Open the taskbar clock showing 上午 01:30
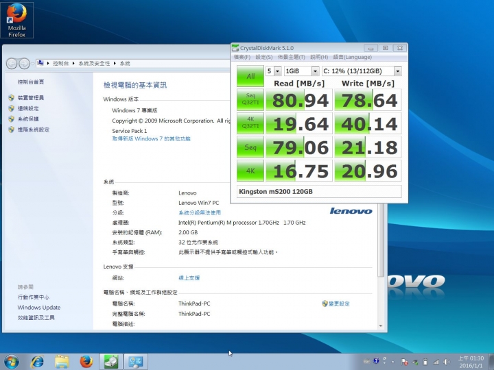 click(x=471, y=362)
